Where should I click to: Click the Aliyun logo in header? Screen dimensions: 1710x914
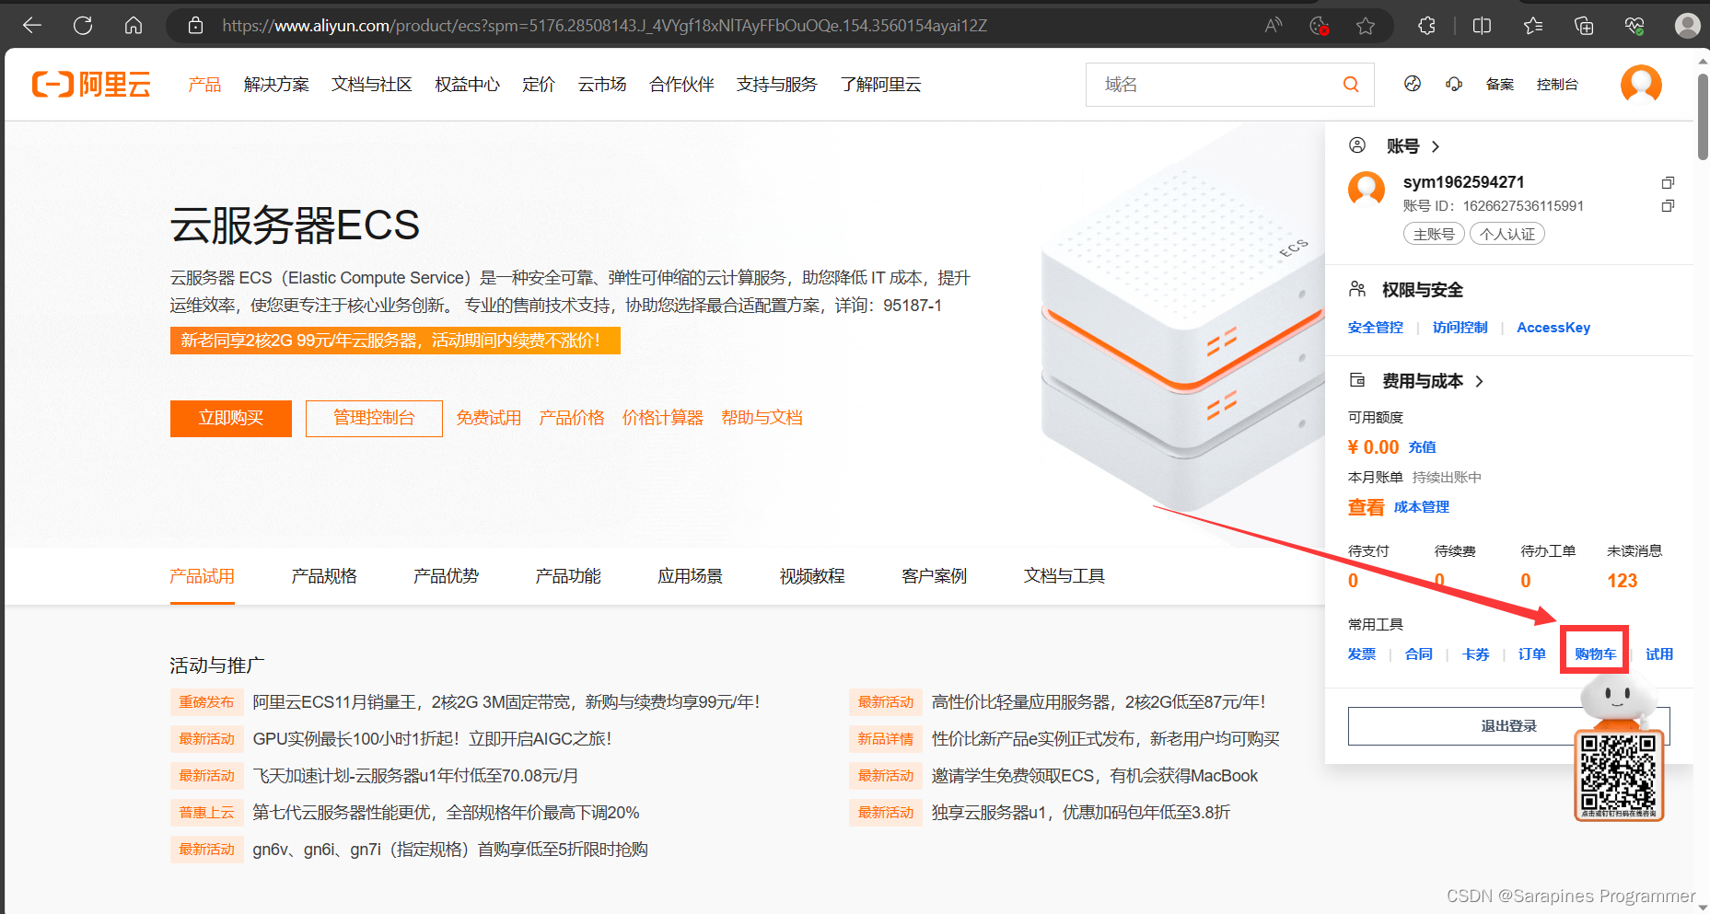[x=91, y=85]
